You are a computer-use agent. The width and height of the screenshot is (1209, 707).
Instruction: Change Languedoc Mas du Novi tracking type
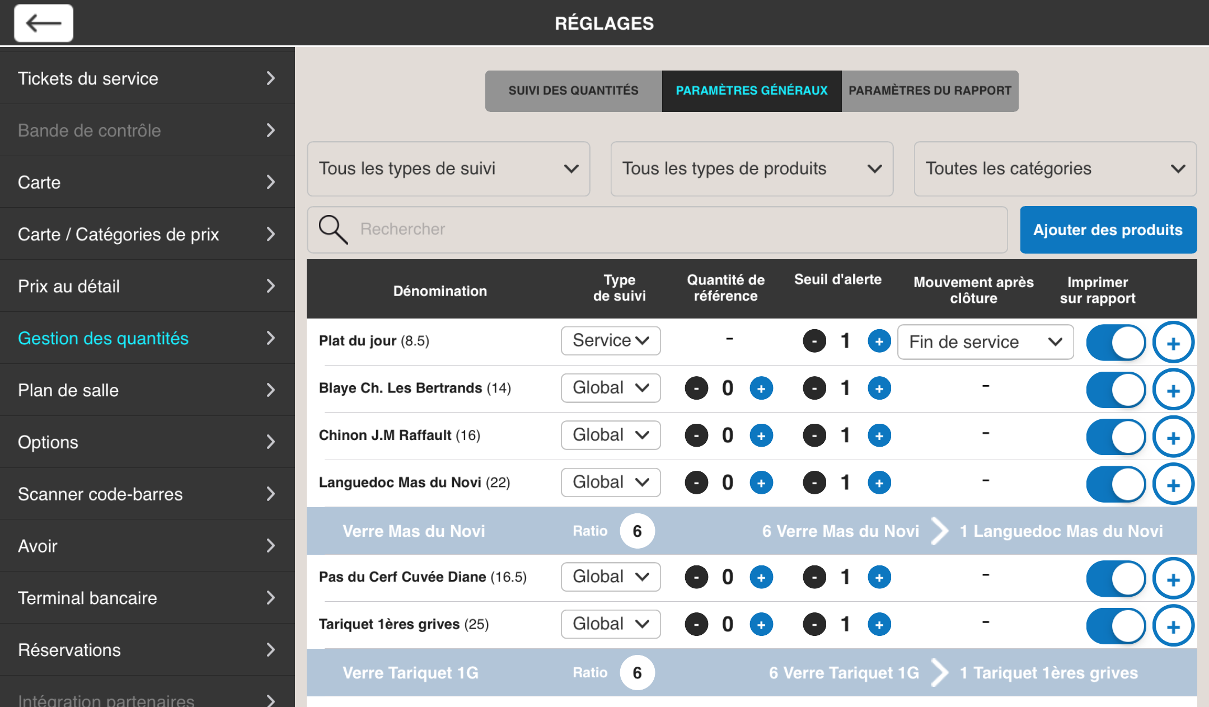(611, 482)
